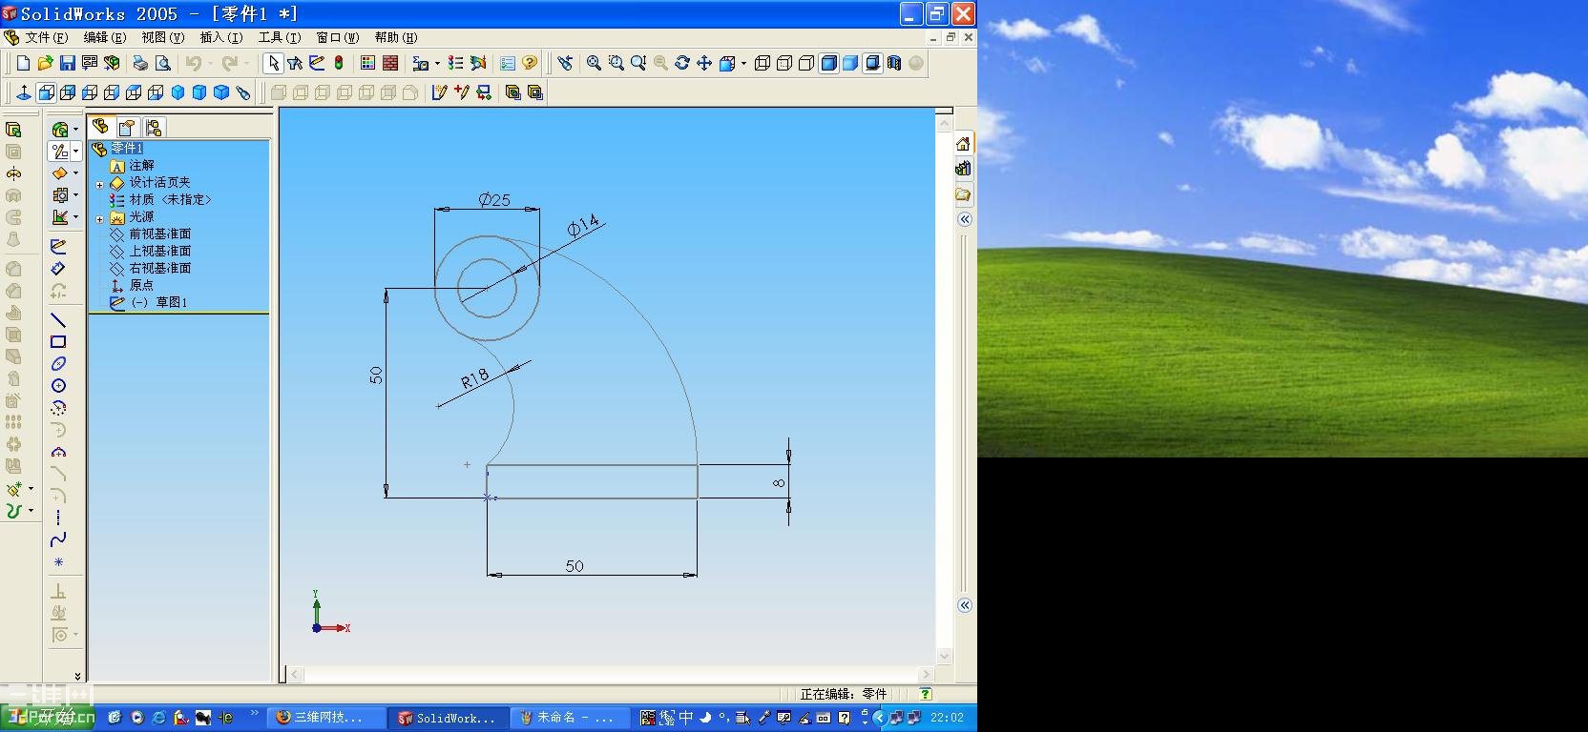Switch display to Hidden Lines Visible
Image resolution: width=1588 pixels, height=732 pixels.
coord(784,63)
